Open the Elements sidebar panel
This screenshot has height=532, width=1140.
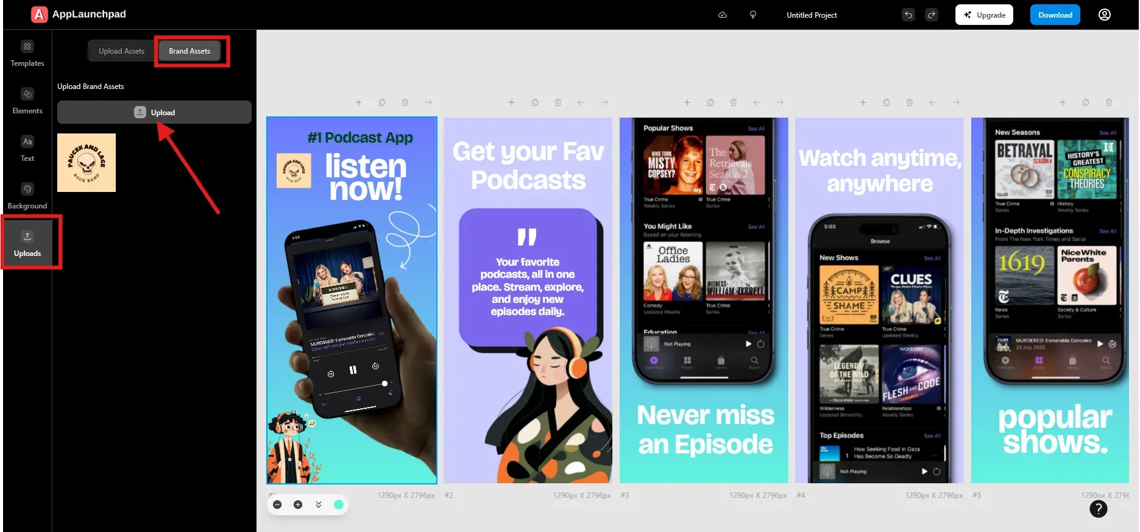coord(27,101)
